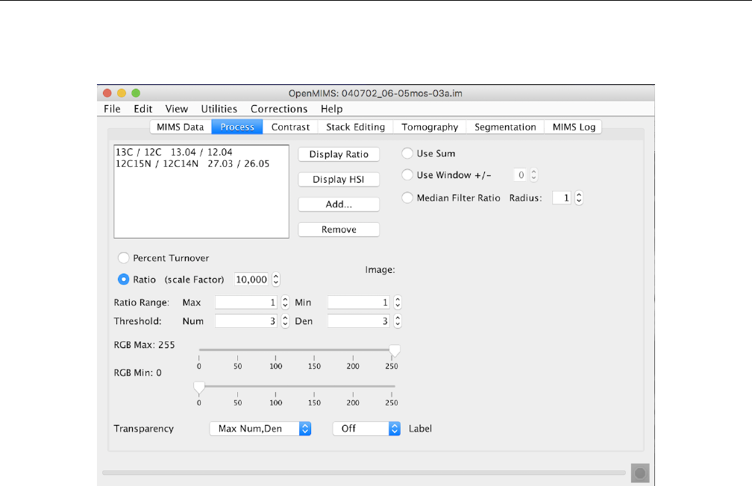The width and height of the screenshot is (752, 486).
Task: Open the Utilities menu
Action: (x=219, y=109)
